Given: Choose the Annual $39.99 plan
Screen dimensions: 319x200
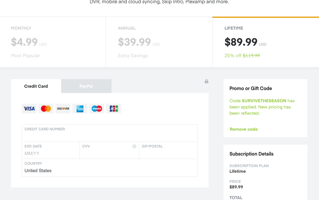Looking at the screenshot, I should pyautogui.click(x=159, y=42).
